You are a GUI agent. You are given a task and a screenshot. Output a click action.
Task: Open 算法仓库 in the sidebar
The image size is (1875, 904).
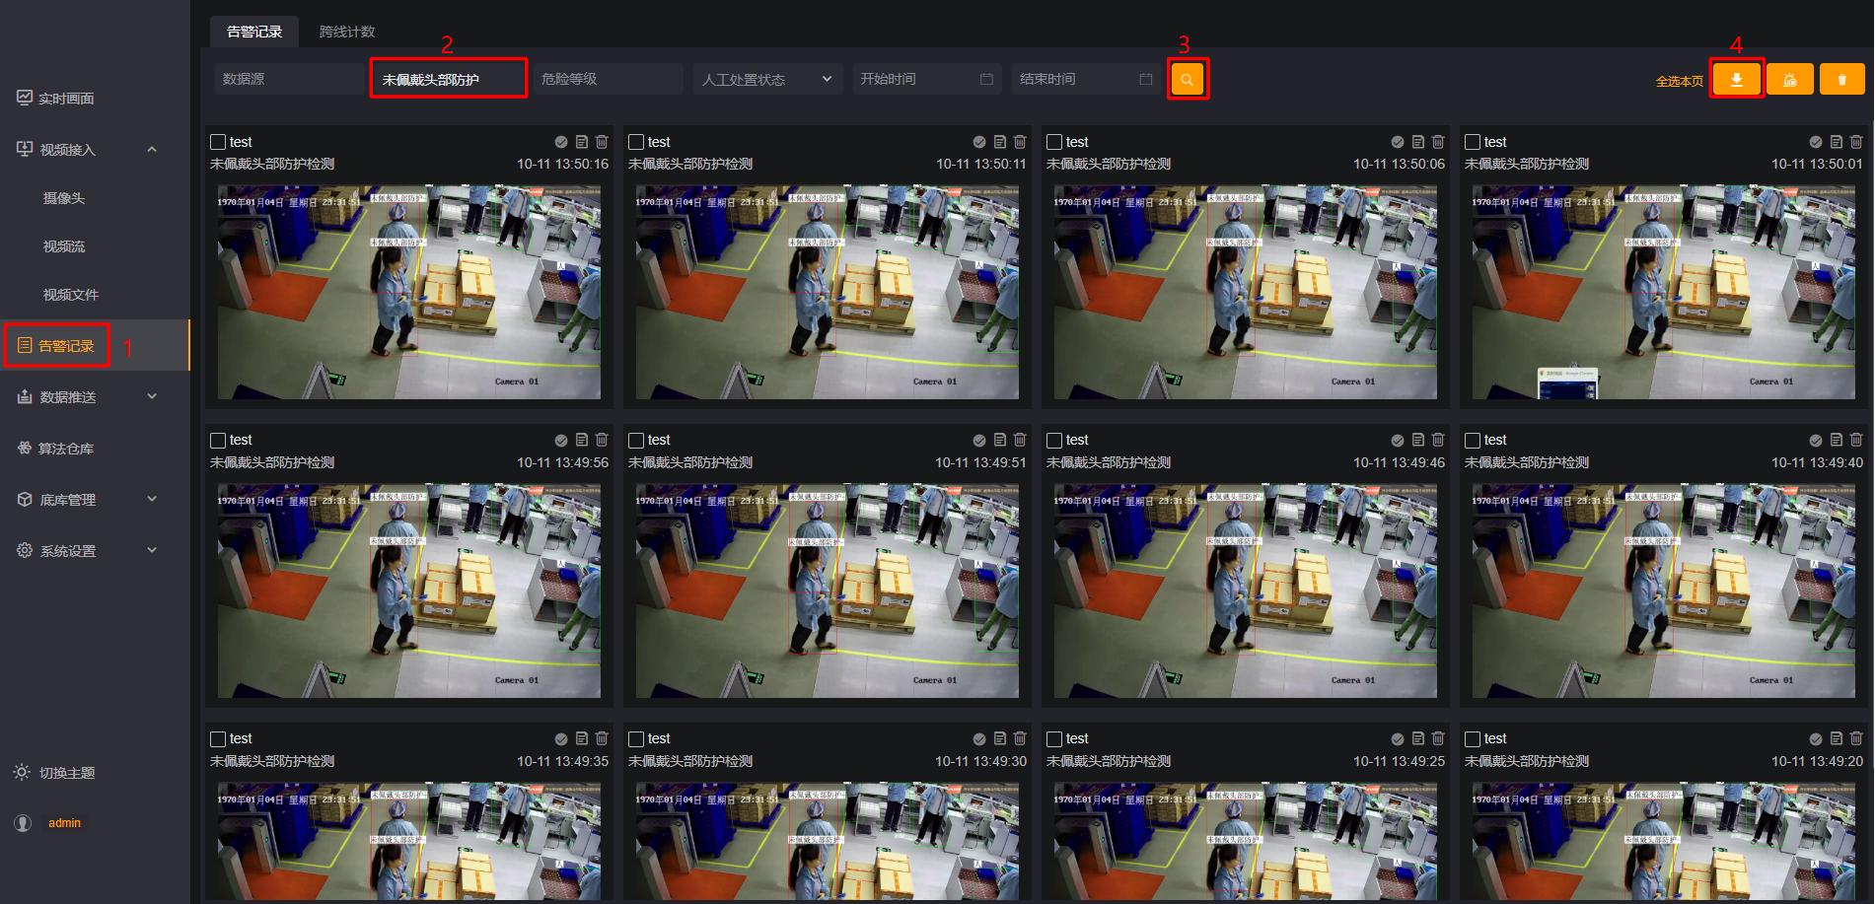[66, 449]
